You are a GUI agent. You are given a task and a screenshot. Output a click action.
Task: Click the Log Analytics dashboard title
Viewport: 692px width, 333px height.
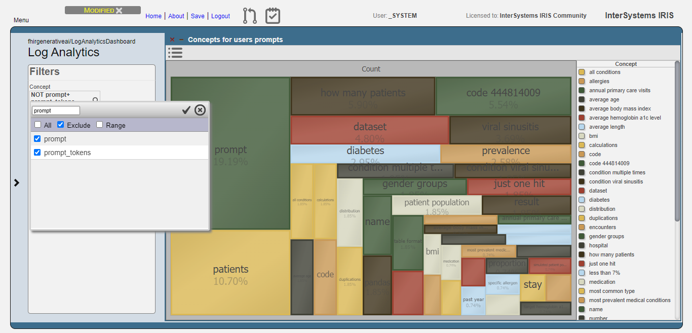pos(63,52)
